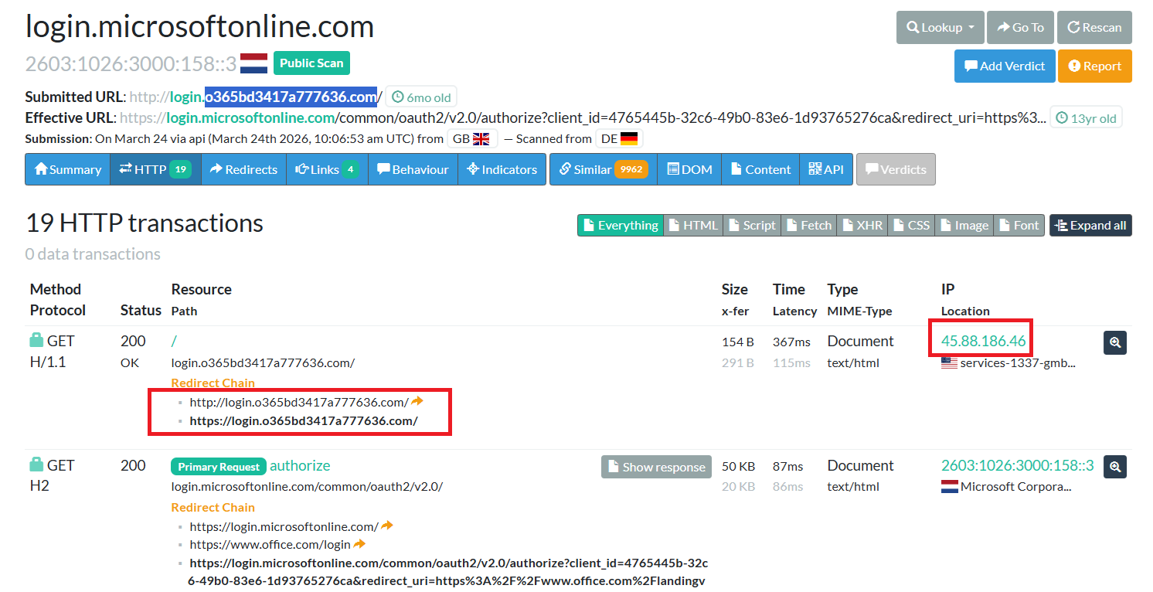Click the 4 count badge on Links
The width and height of the screenshot is (1153, 592).
350,169
